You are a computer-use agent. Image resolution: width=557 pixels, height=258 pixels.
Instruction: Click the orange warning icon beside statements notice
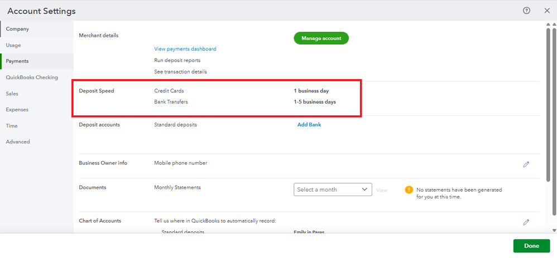tap(409, 189)
